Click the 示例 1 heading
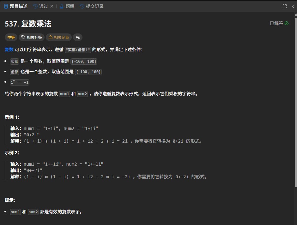 (12, 117)
